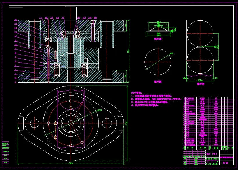The image size is (238, 170).
Task: Select part callout number 13
Action: (15, 32)
